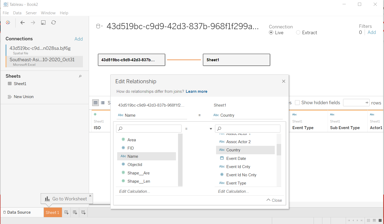Collapse the relationship field panel with Close
384x224 pixels.
pyautogui.click(x=274, y=200)
